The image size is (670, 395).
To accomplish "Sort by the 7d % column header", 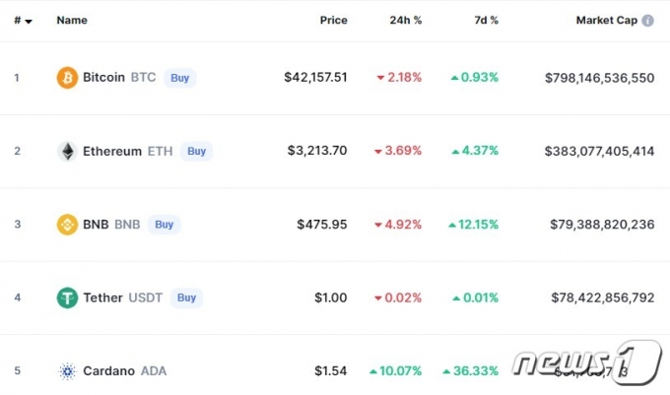I will coord(487,20).
